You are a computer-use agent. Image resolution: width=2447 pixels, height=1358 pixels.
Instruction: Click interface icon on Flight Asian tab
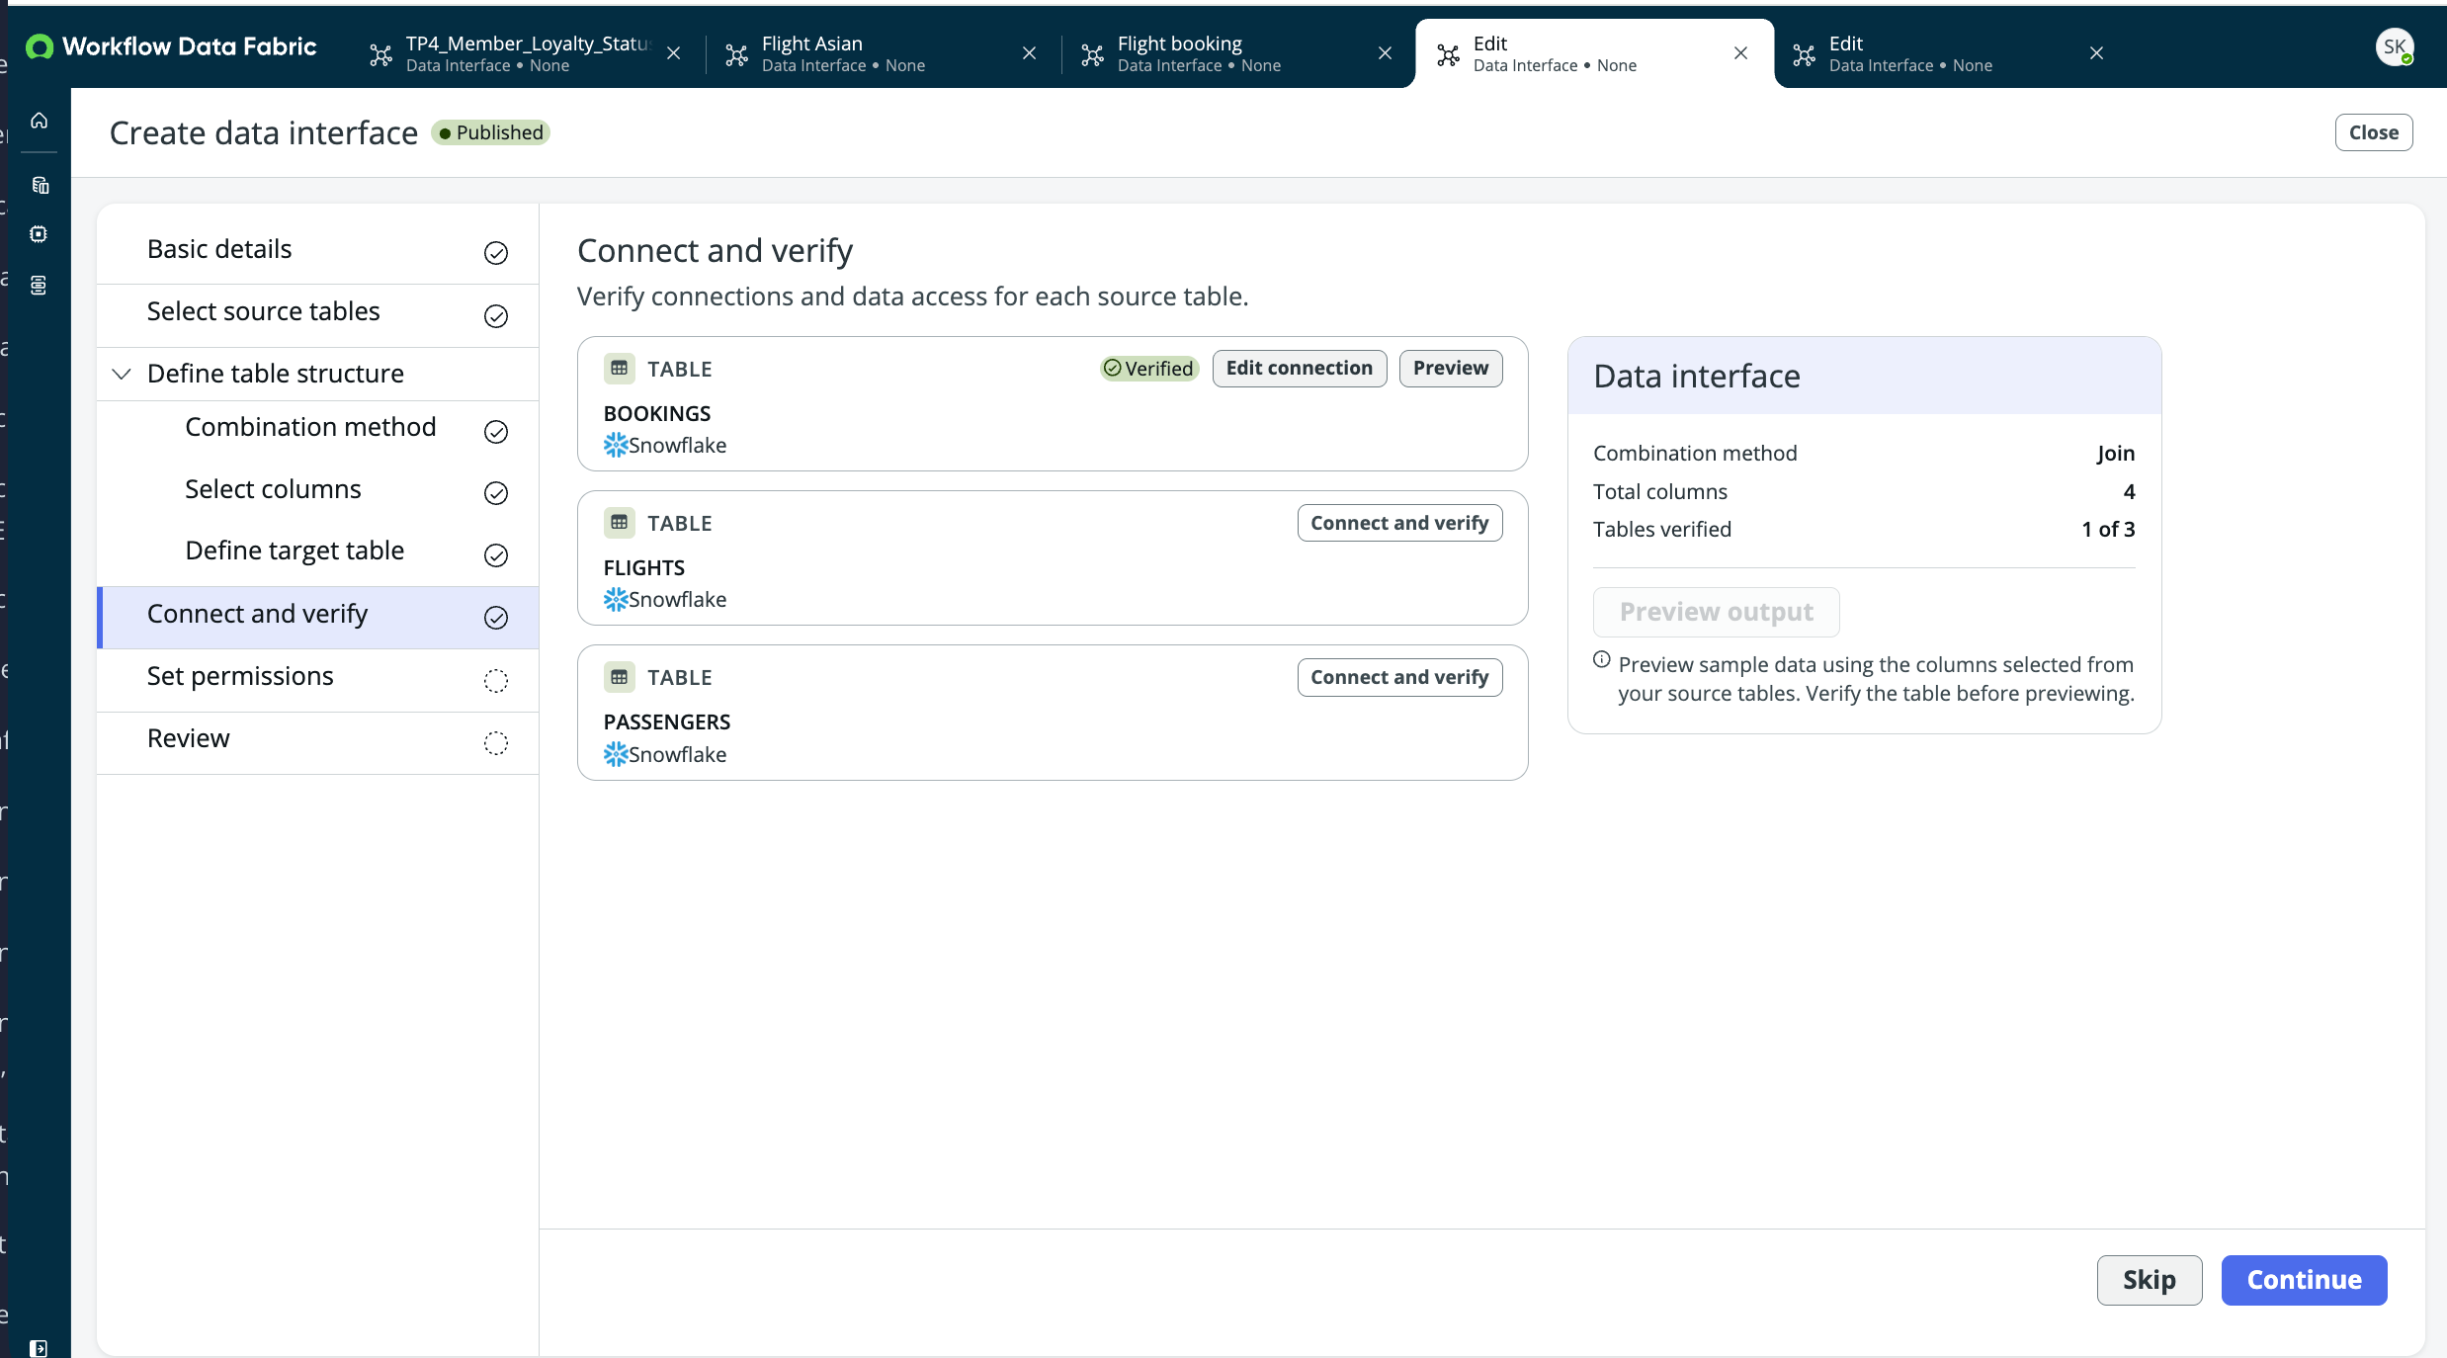pos(736,54)
